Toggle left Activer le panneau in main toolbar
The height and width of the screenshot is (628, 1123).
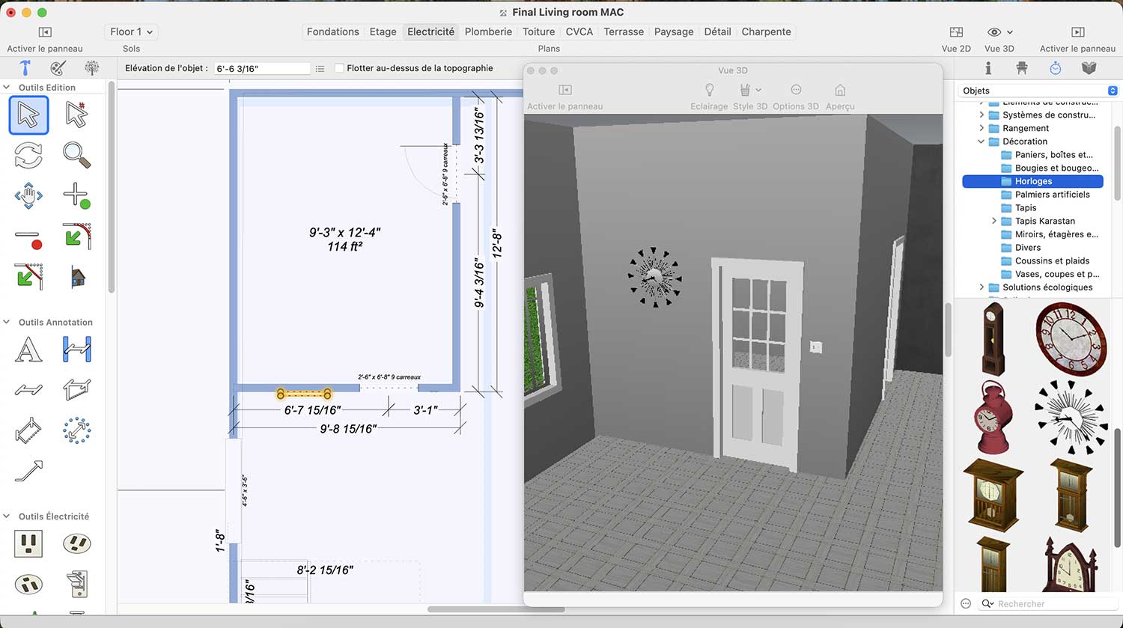(x=45, y=32)
